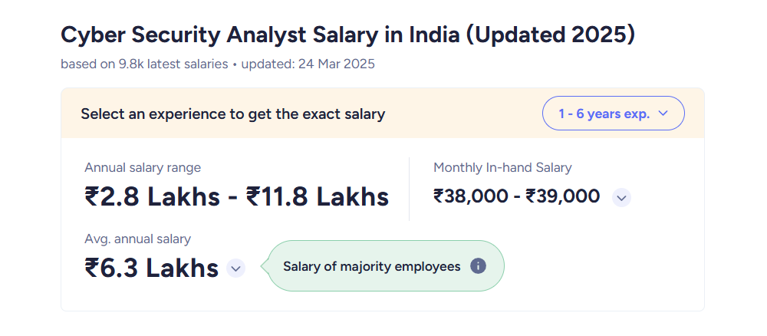This screenshot has height=336, width=767.
Task: Click the 'Salary of majority employees' text
Action: click(372, 266)
